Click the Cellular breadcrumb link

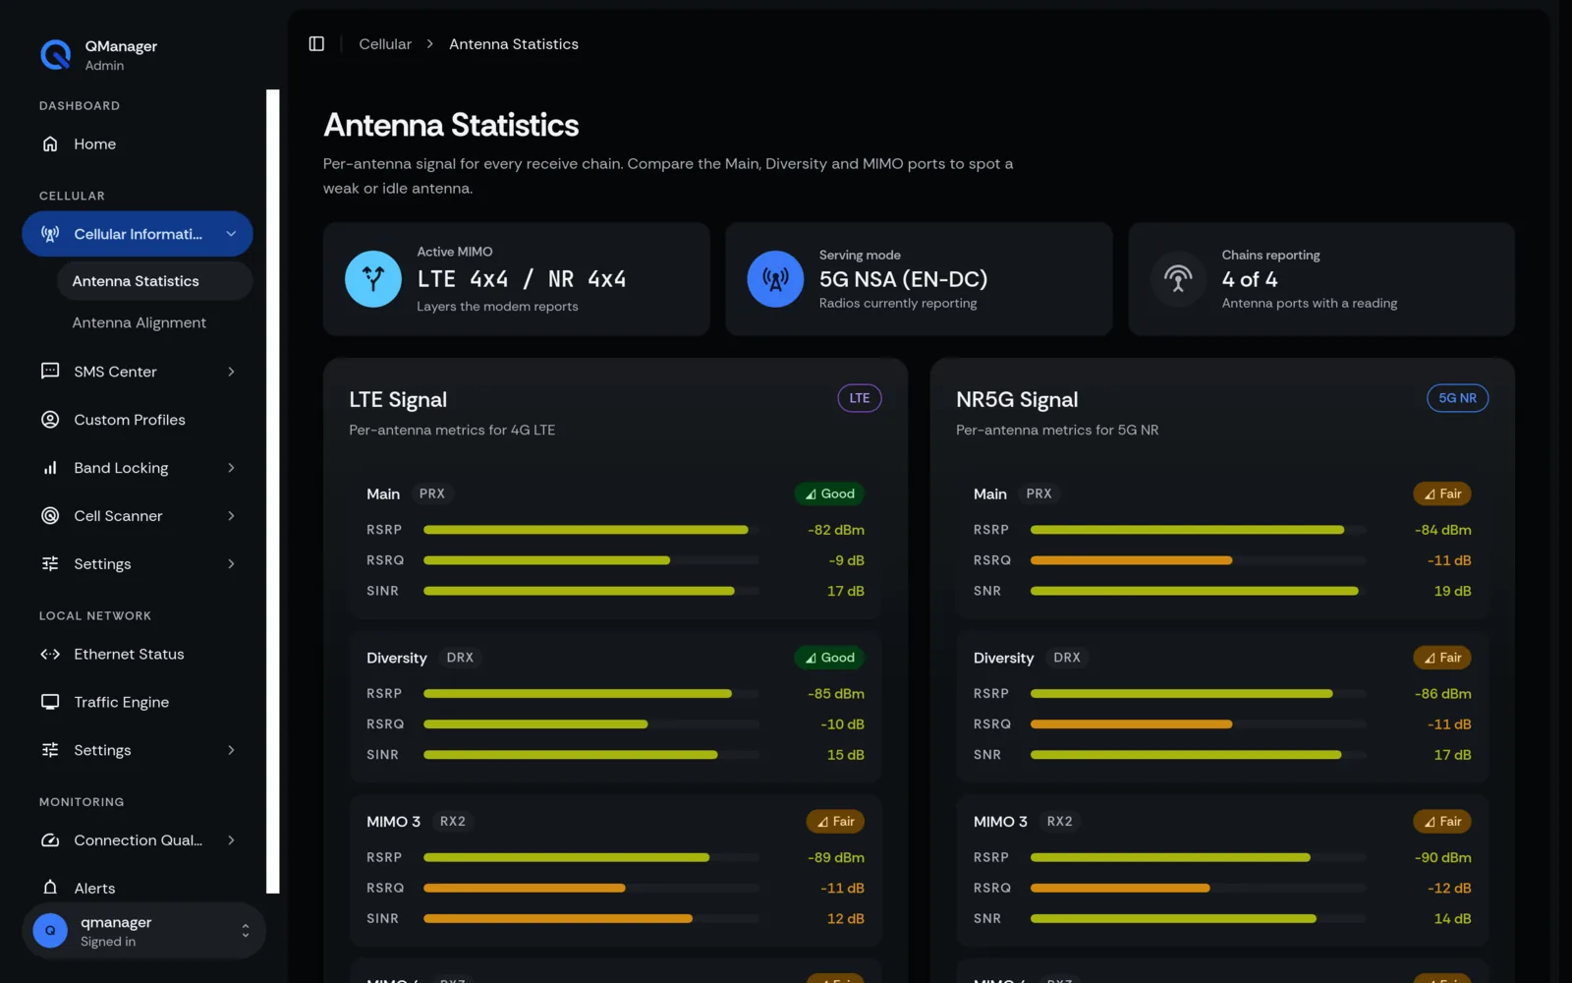(385, 44)
